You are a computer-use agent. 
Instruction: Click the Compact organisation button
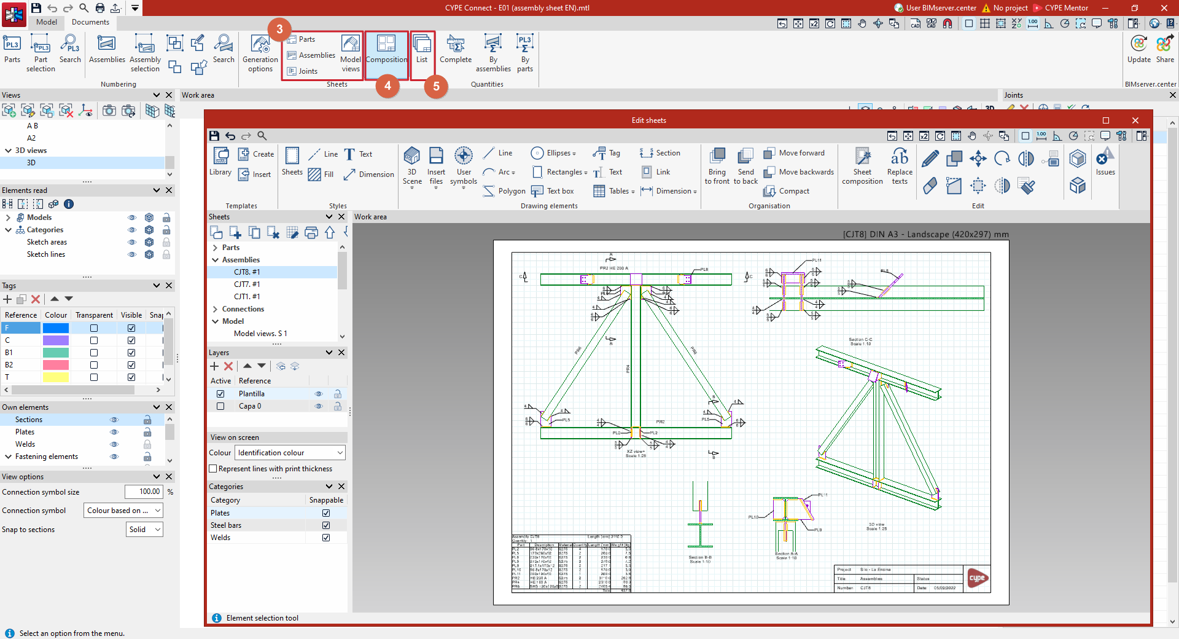coord(787,191)
